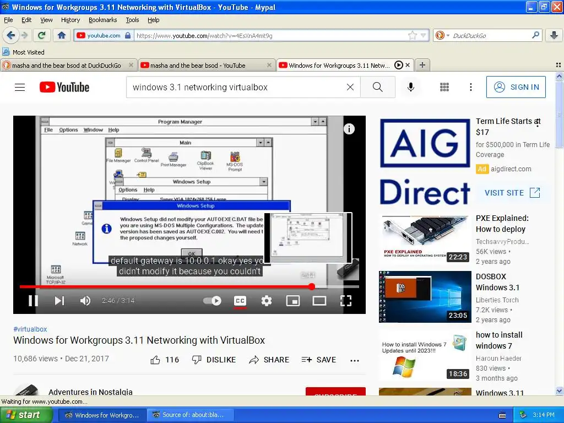Toggle theater mode
564x423 pixels.
319,301
